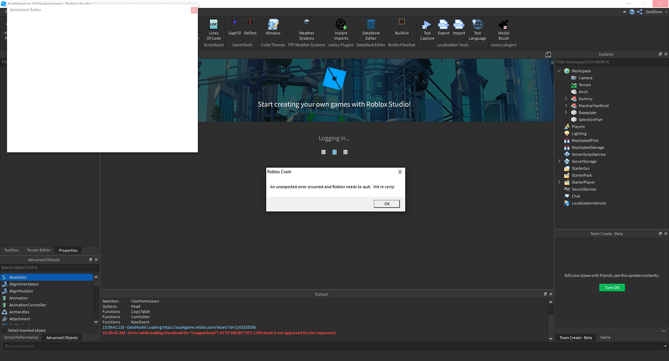The image size is (669, 361).
Task: Collapse the ribbon with the up chevron
Action: tap(625, 12)
